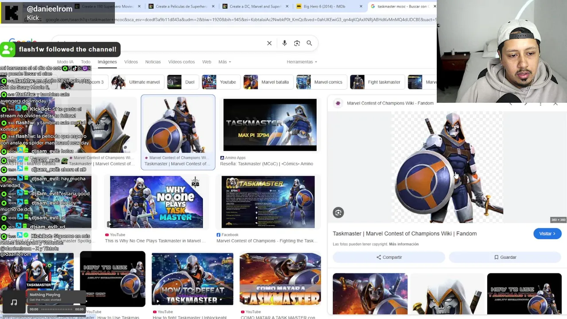Open the selected Taskmaster shield thumbnail
The height and width of the screenshot is (319, 567).
tap(178, 124)
